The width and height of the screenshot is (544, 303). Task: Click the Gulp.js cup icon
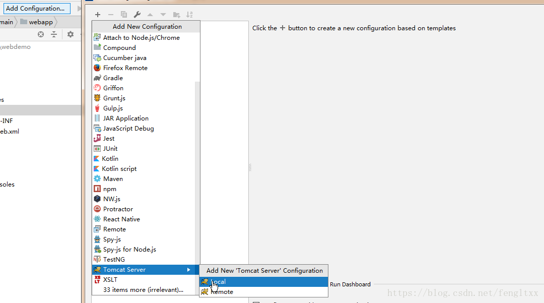[97, 108]
